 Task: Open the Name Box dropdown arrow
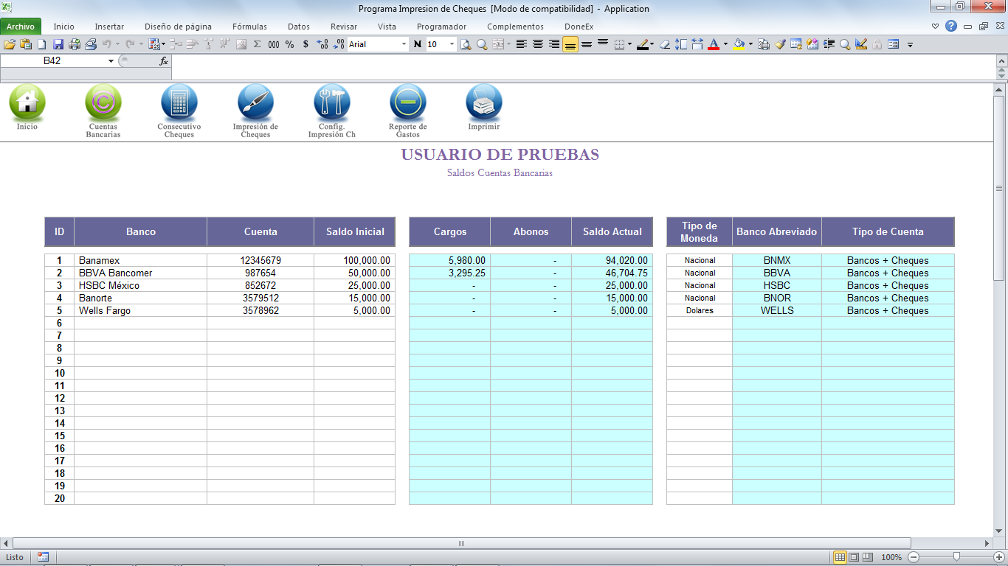click(111, 61)
